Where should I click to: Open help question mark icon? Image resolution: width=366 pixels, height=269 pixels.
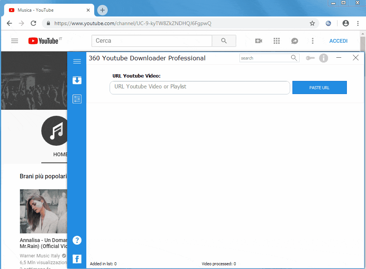[77, 240]
